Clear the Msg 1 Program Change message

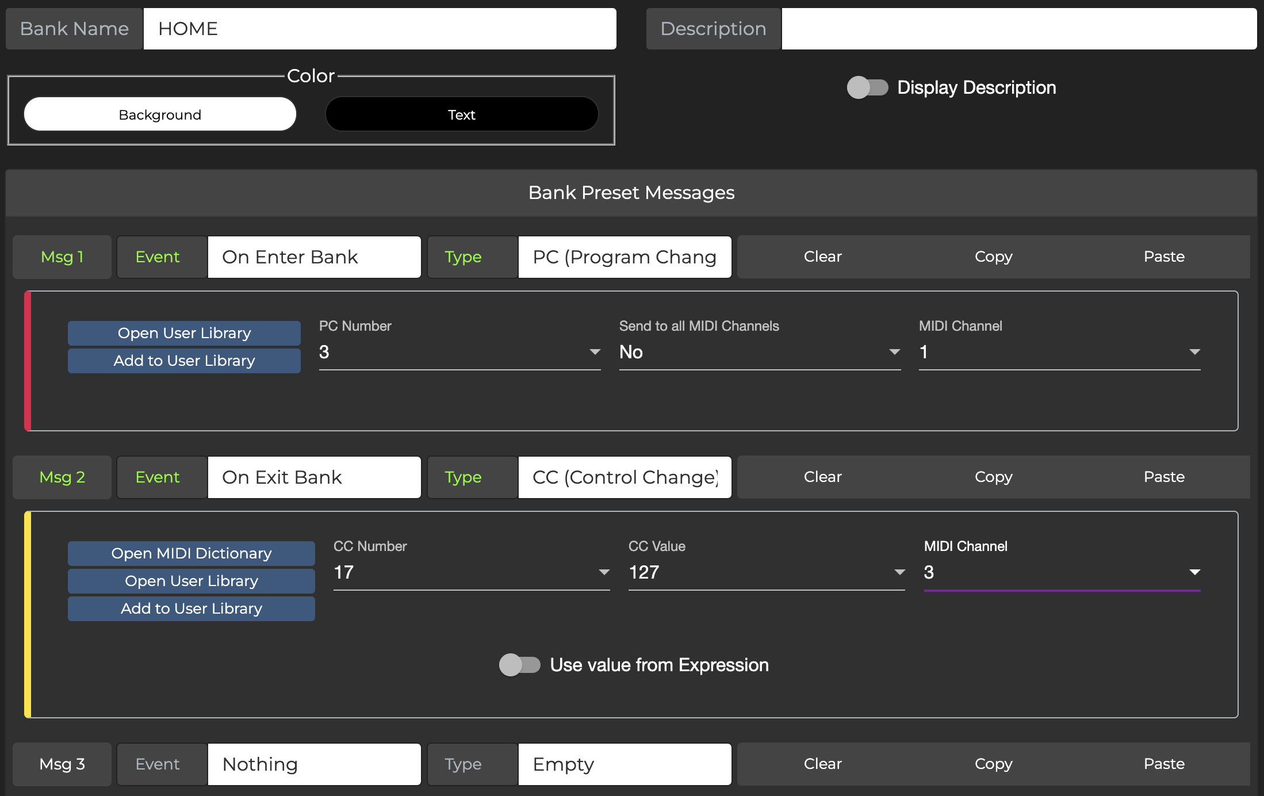(x=822, y=257)
